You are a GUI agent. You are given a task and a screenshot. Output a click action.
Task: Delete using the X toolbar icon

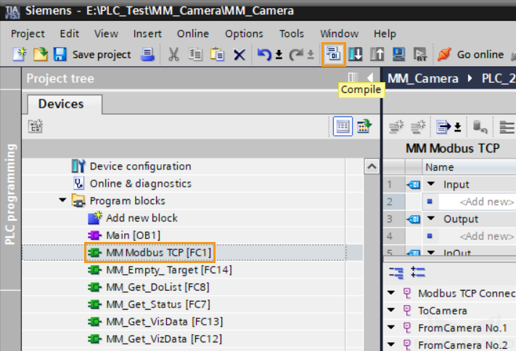tap(239, 55)
